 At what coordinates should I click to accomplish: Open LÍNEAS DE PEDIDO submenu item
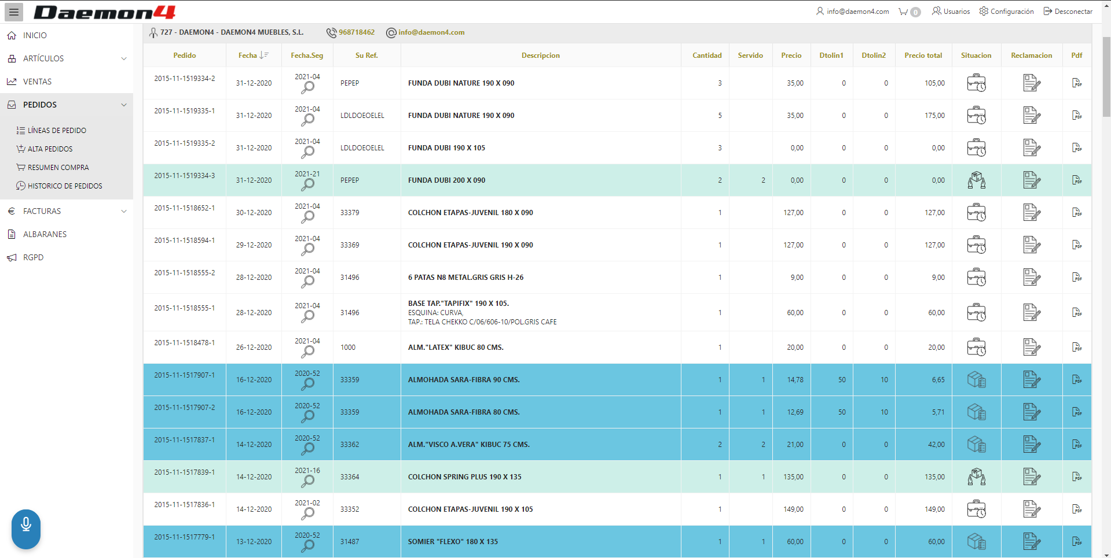pyautogui.click(x=57, y=131)
